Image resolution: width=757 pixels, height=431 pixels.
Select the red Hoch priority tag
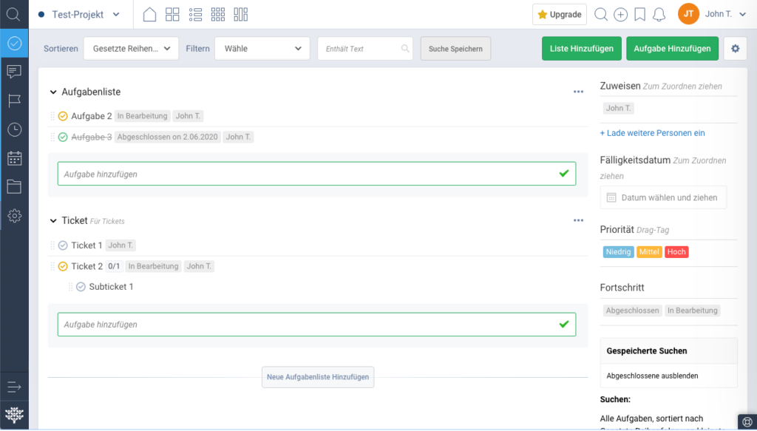coord(676,251)
